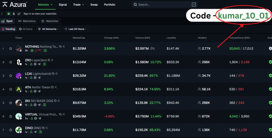The image size is (272, 138).
Task: Click the chart trend icon in watchlist bar
Action: (19, 14)
